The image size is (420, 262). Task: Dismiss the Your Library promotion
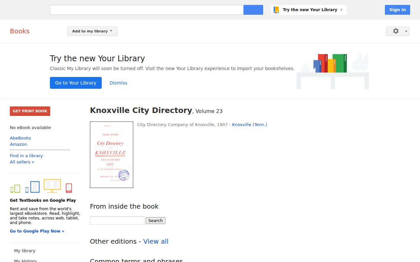[118, 83]
